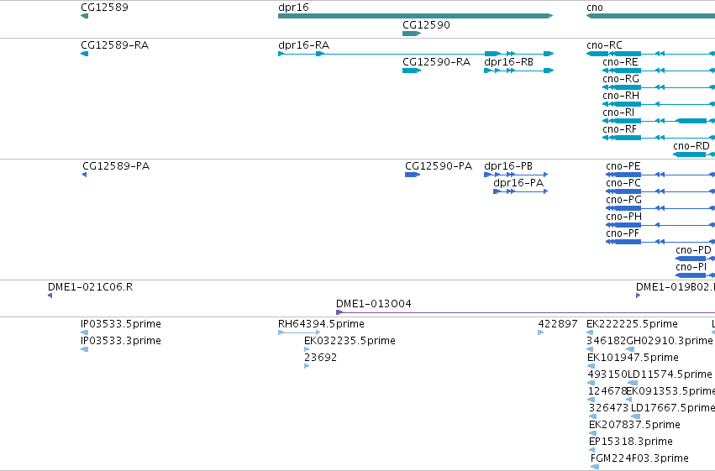The image size is (715, 471).
Task: Click the cno-PC protein feature
Action: coord(660,191)
